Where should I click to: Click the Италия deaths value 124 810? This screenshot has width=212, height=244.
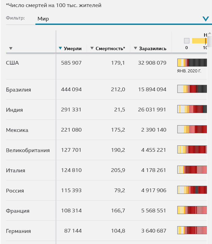71,170
